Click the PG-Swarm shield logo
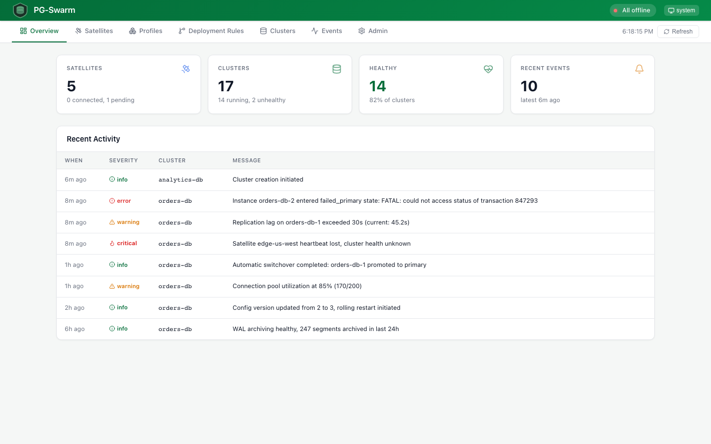 coord(20,10)
